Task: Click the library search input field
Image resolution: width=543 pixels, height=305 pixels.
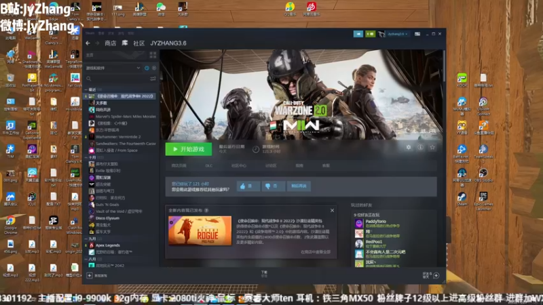Action: coord(120,79)
